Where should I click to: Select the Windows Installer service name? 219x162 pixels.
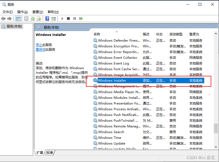pos(112,80)
